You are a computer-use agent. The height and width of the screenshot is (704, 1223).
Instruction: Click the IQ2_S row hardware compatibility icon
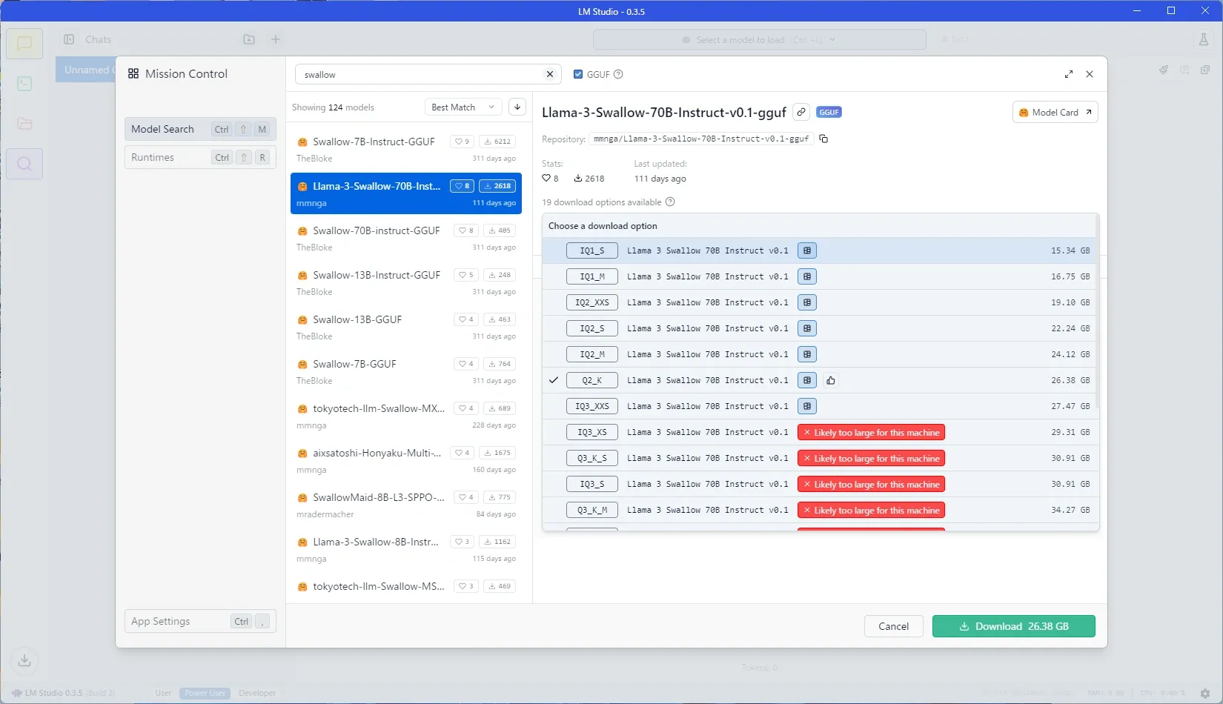[807, 328]
